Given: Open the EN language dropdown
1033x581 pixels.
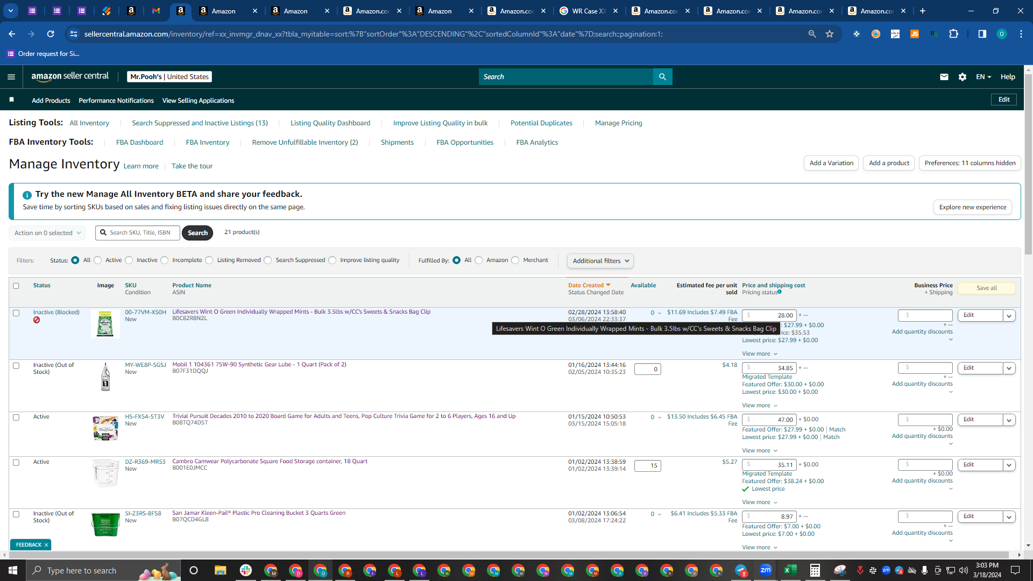Looking at the screenshot, I should (x=984, y=77).
